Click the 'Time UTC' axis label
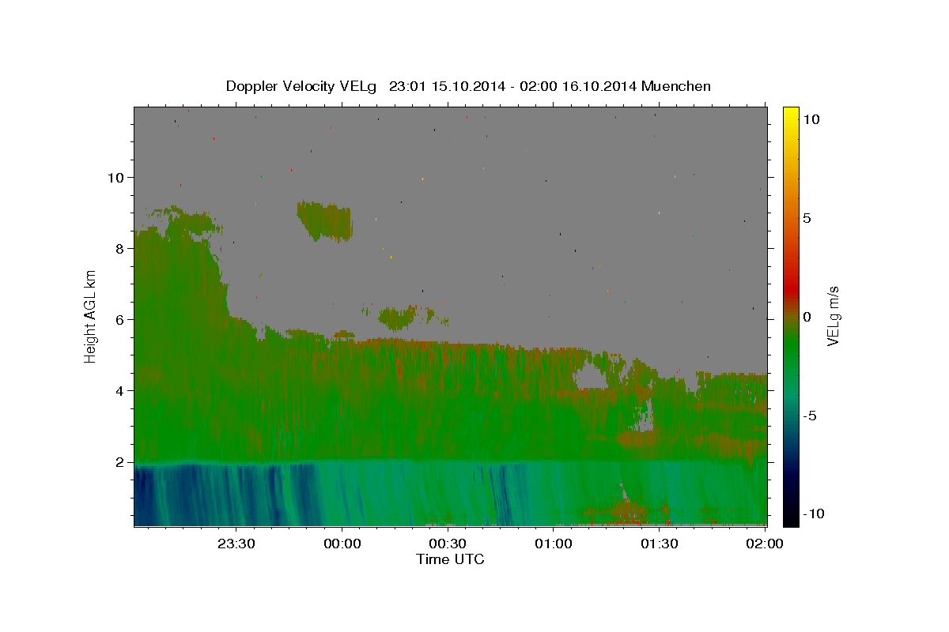The image size is (949, 632). 450,559
